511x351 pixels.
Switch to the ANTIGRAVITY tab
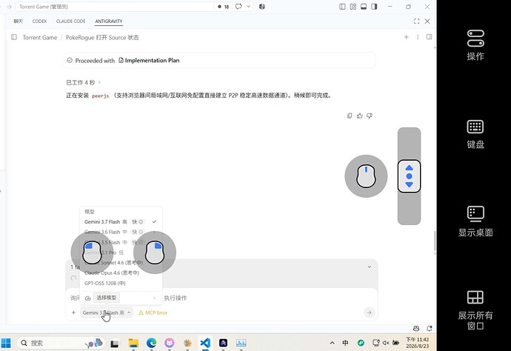109,21
